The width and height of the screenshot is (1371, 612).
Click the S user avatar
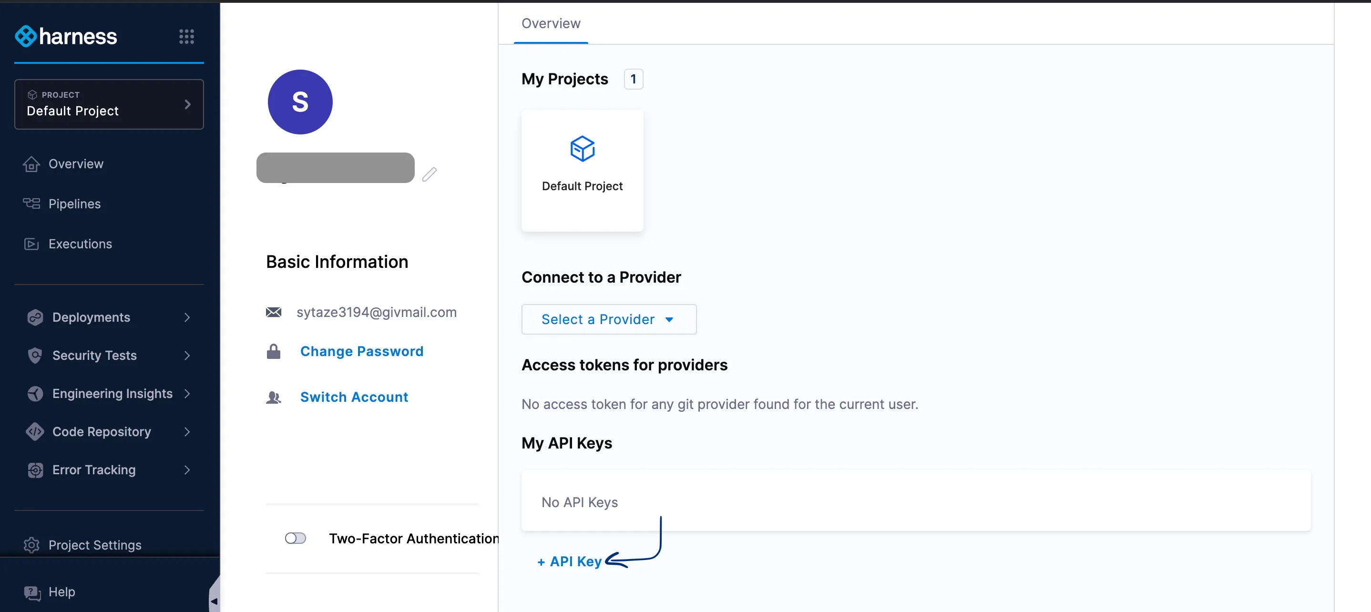pos(300,102)
